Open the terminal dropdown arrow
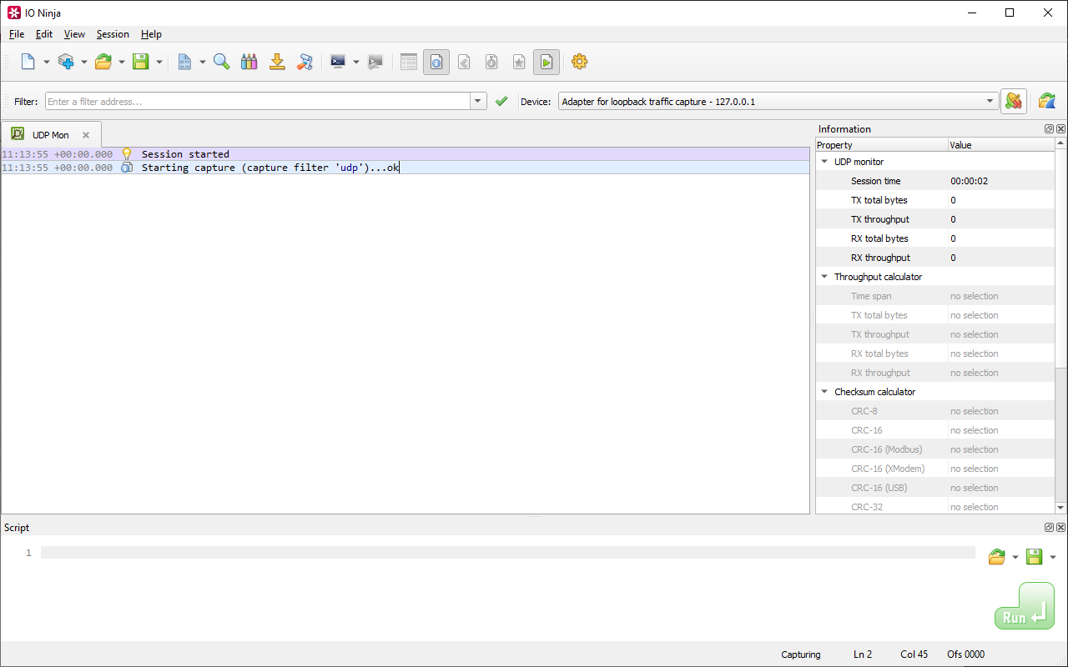Viewport: 1068px width, 667px height. pyautogui.click(x=356, y=62)
